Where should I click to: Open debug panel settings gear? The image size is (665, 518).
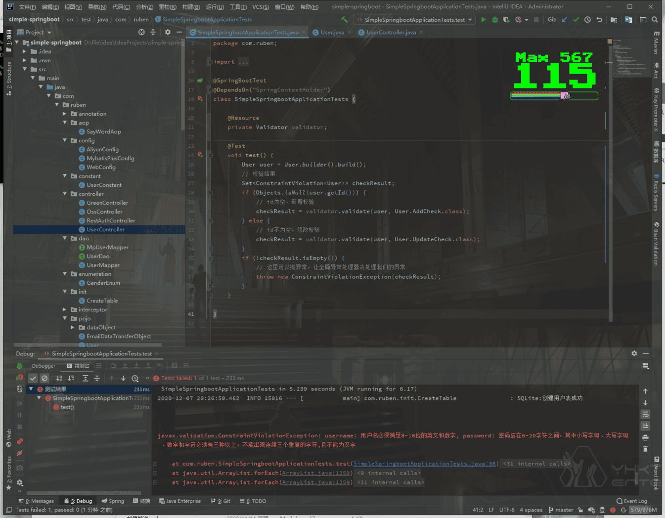pyautogui.click(x=634, y=353)
